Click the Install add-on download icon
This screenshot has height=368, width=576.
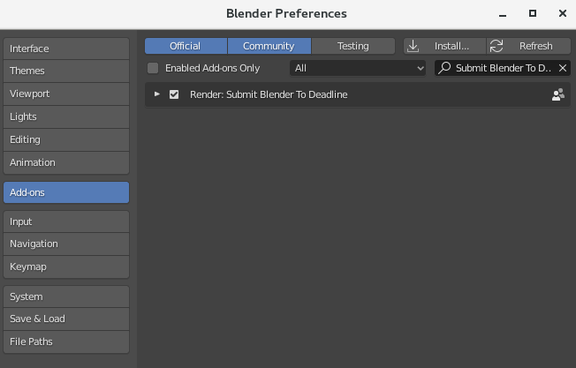point(413,46)
